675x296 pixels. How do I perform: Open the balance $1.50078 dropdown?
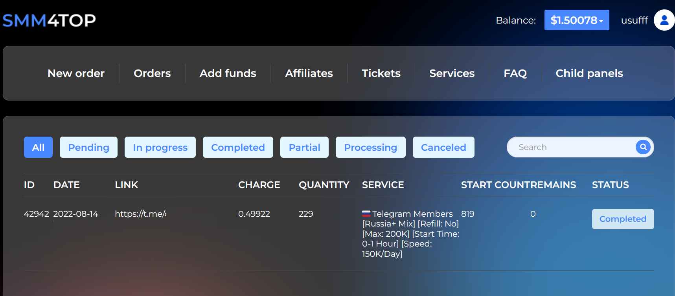(577, 20)
